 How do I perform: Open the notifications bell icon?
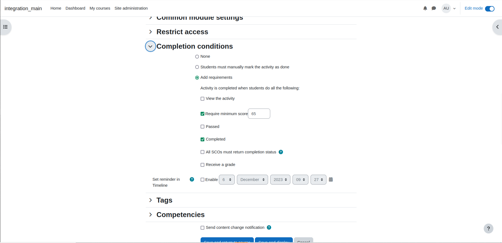pos(425,8)
